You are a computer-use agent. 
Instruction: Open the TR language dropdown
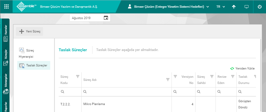[220, 7]
